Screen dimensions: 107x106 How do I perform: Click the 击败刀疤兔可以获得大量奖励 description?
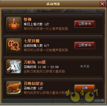44,71
